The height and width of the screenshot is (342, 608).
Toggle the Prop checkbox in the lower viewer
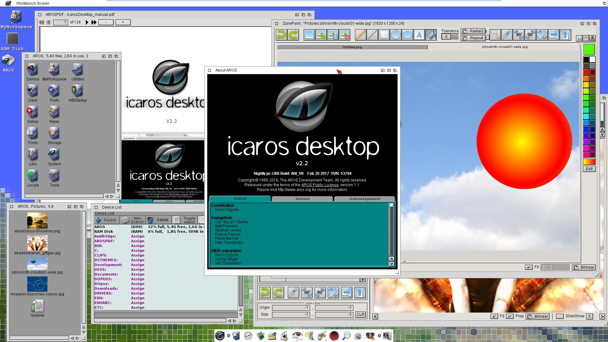[510, 316]
